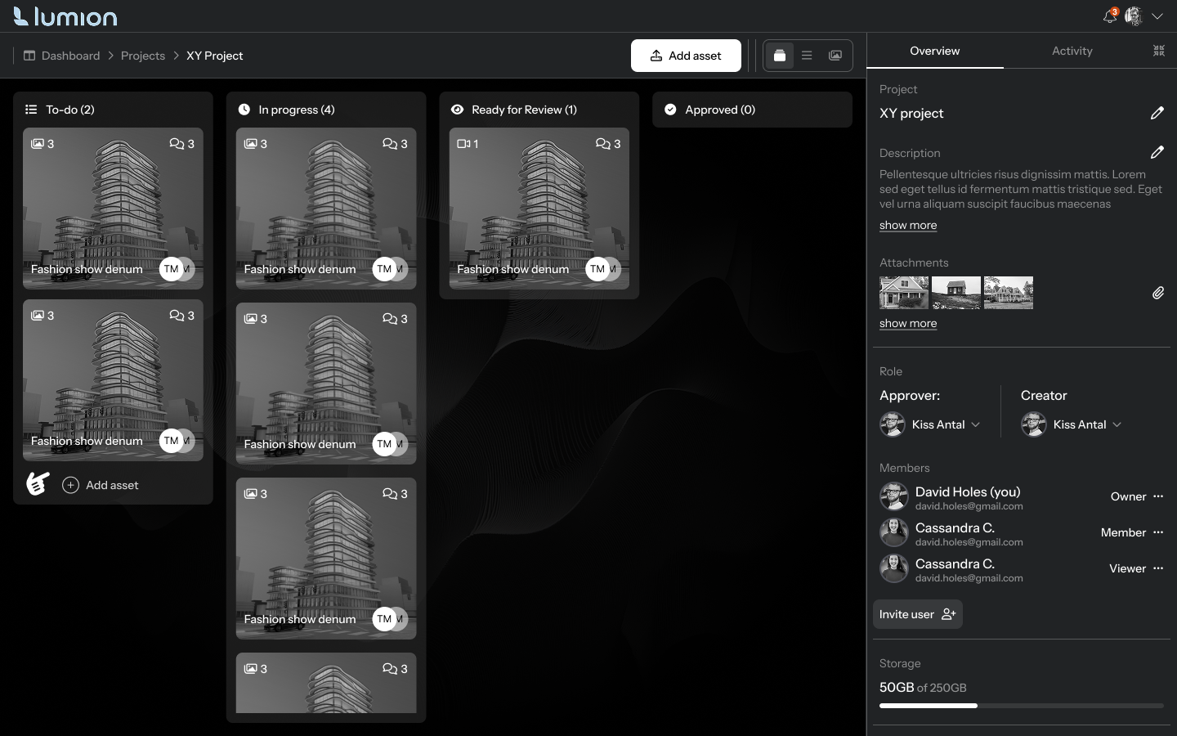Click image count icon on second To-do card
The height and width of the screenshot is (736, 1177).
[x=38, y=316]
